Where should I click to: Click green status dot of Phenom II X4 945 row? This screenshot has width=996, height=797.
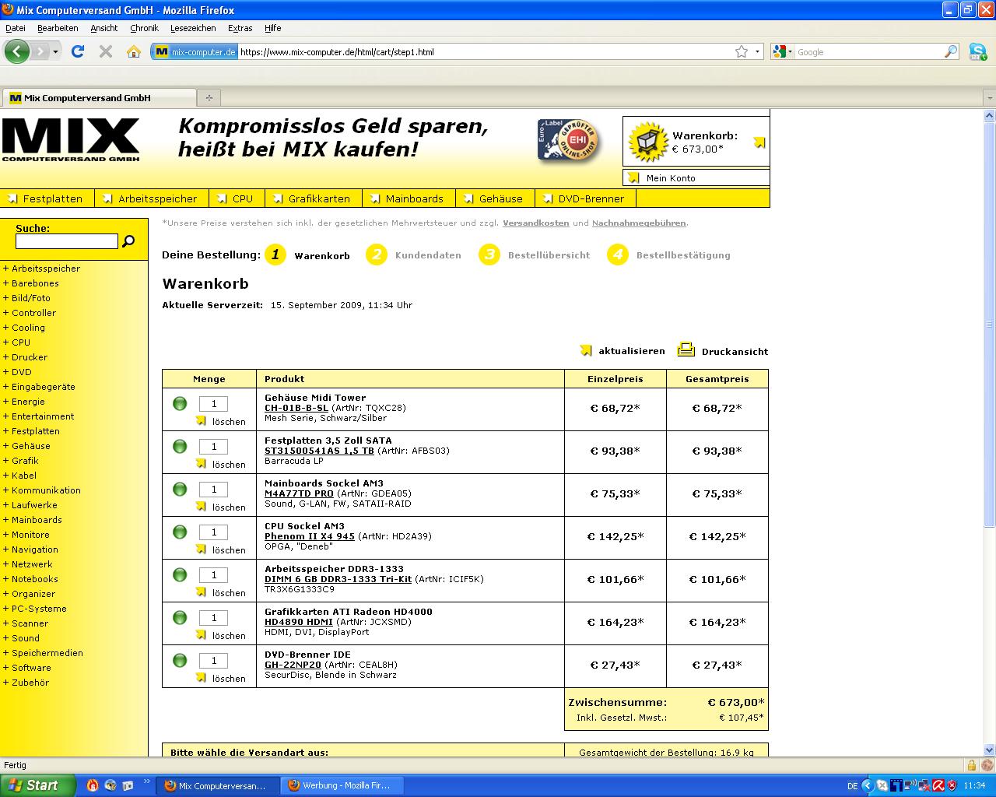pyautogui.click(x=180, y=532)
